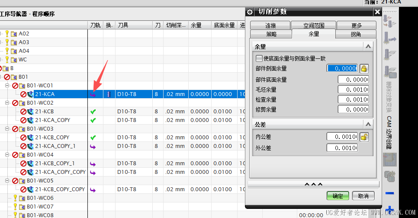Viewport: 418px width, 218px height.
Task: Click the green checkmark in the 21-KCA_COPY row
Action: [x=93, y=120]
